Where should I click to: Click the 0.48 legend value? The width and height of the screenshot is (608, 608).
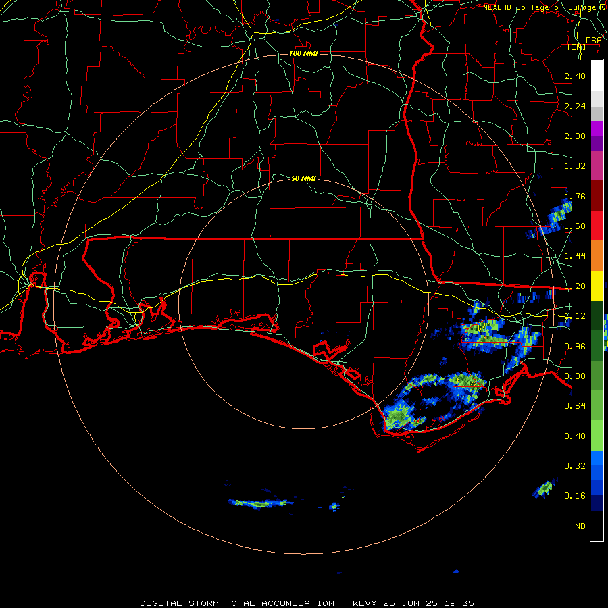click(x=575, y=436)
